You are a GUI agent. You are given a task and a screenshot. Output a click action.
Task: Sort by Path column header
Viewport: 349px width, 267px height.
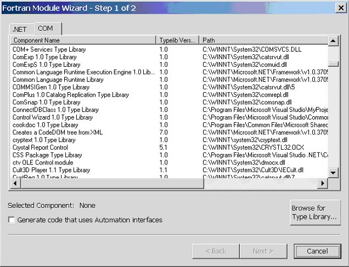263,40
